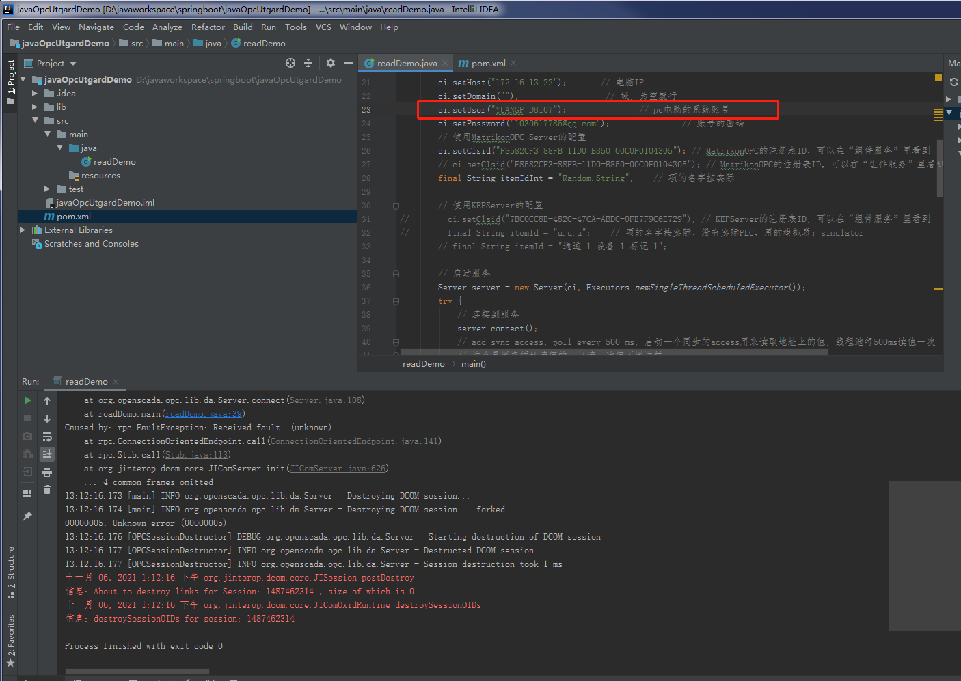This screenshot has width=961, height=681.
Task: Expand the test folder
Action: tap(46, 189)
